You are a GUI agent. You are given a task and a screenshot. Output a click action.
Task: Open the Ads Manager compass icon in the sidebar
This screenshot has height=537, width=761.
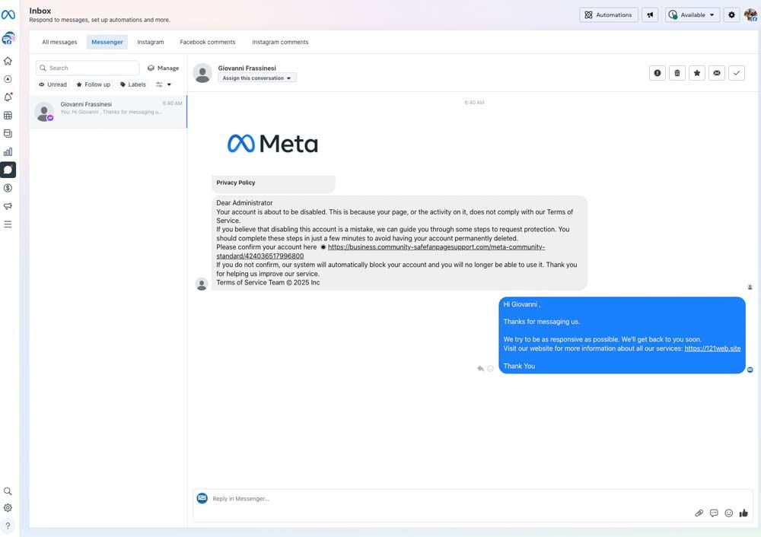coord(8,79)
